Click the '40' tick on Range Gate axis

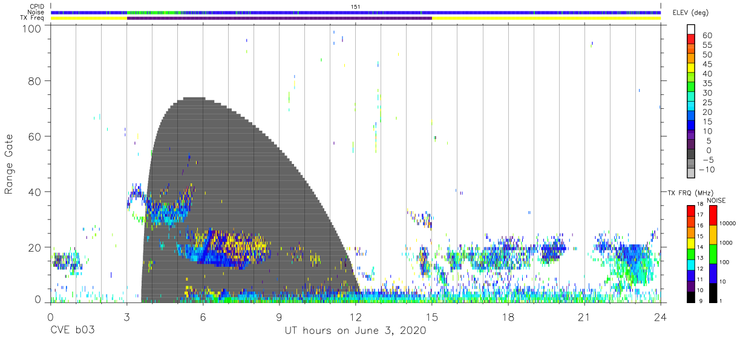click(x=34, y=192)
